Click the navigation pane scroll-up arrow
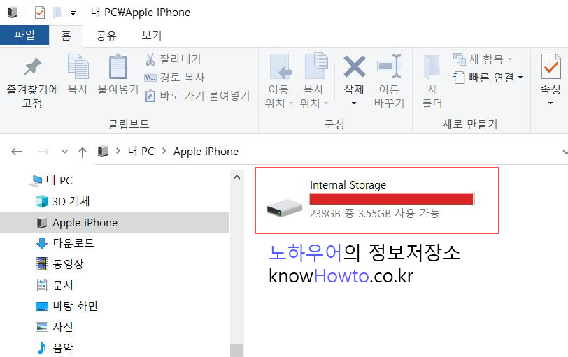Screen dimensions: 568x357 point(237,177)
